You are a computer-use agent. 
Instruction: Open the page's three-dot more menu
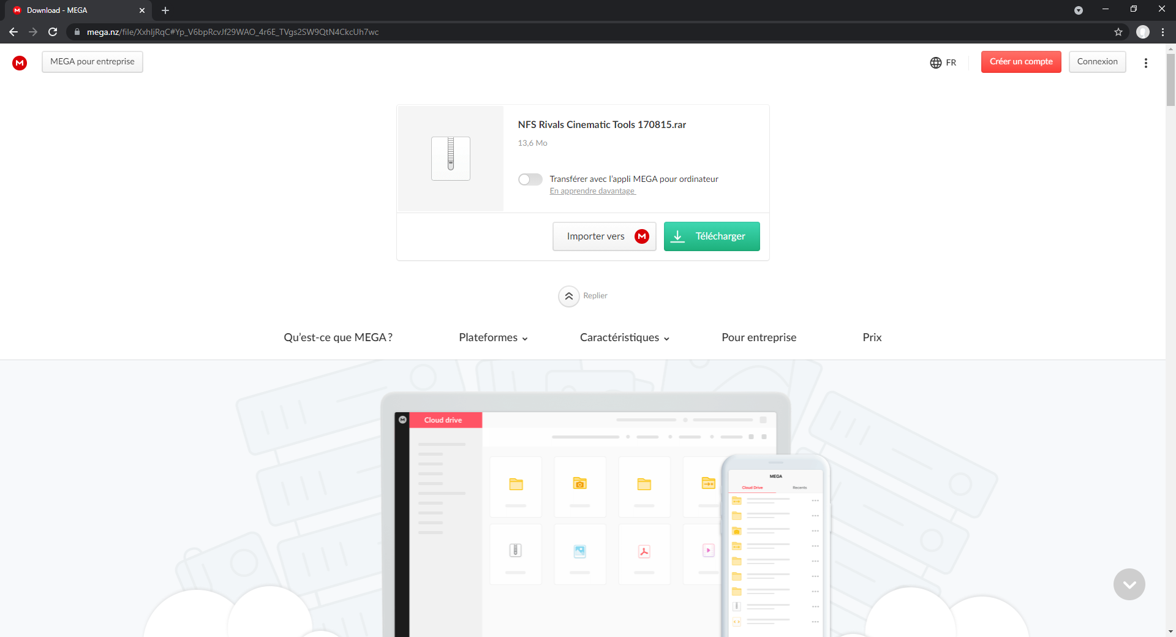click(x=1146, y=62)
